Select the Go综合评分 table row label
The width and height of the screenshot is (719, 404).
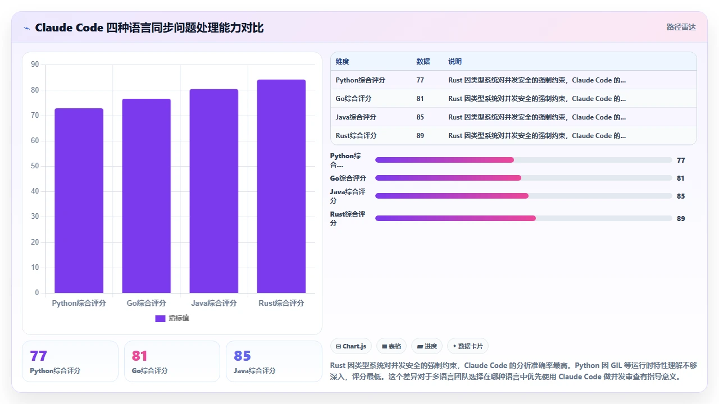(x=353, y=98)
